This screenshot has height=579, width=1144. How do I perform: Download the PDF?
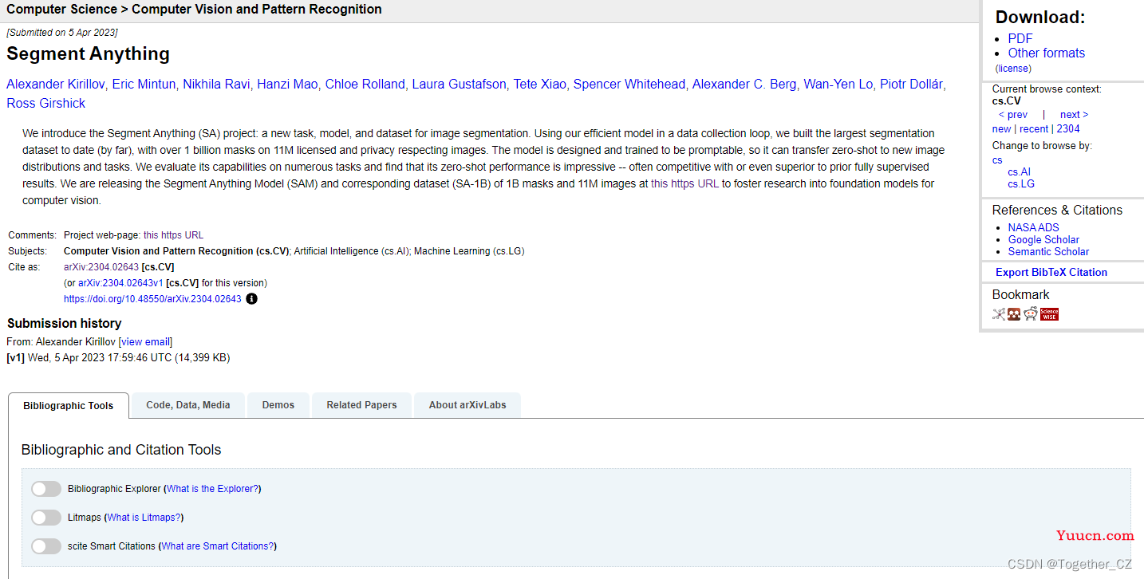(1020, 38)
